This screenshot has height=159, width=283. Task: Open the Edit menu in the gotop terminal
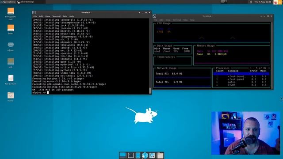tap(161, 20)
